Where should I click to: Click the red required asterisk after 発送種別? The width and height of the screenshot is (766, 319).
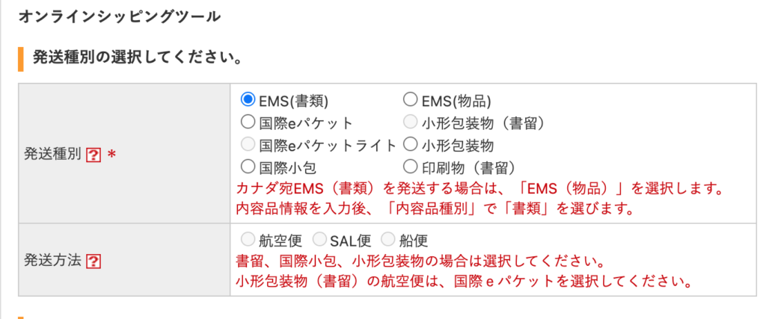111,155
